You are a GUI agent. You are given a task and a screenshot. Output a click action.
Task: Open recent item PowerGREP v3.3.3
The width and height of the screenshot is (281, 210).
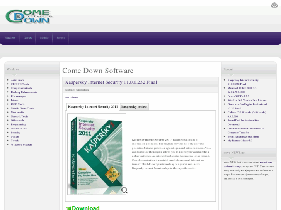pyautogui.click(x=238, y=96)
